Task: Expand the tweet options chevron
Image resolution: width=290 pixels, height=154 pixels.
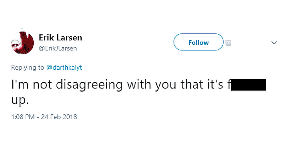Action: (274, 43)
